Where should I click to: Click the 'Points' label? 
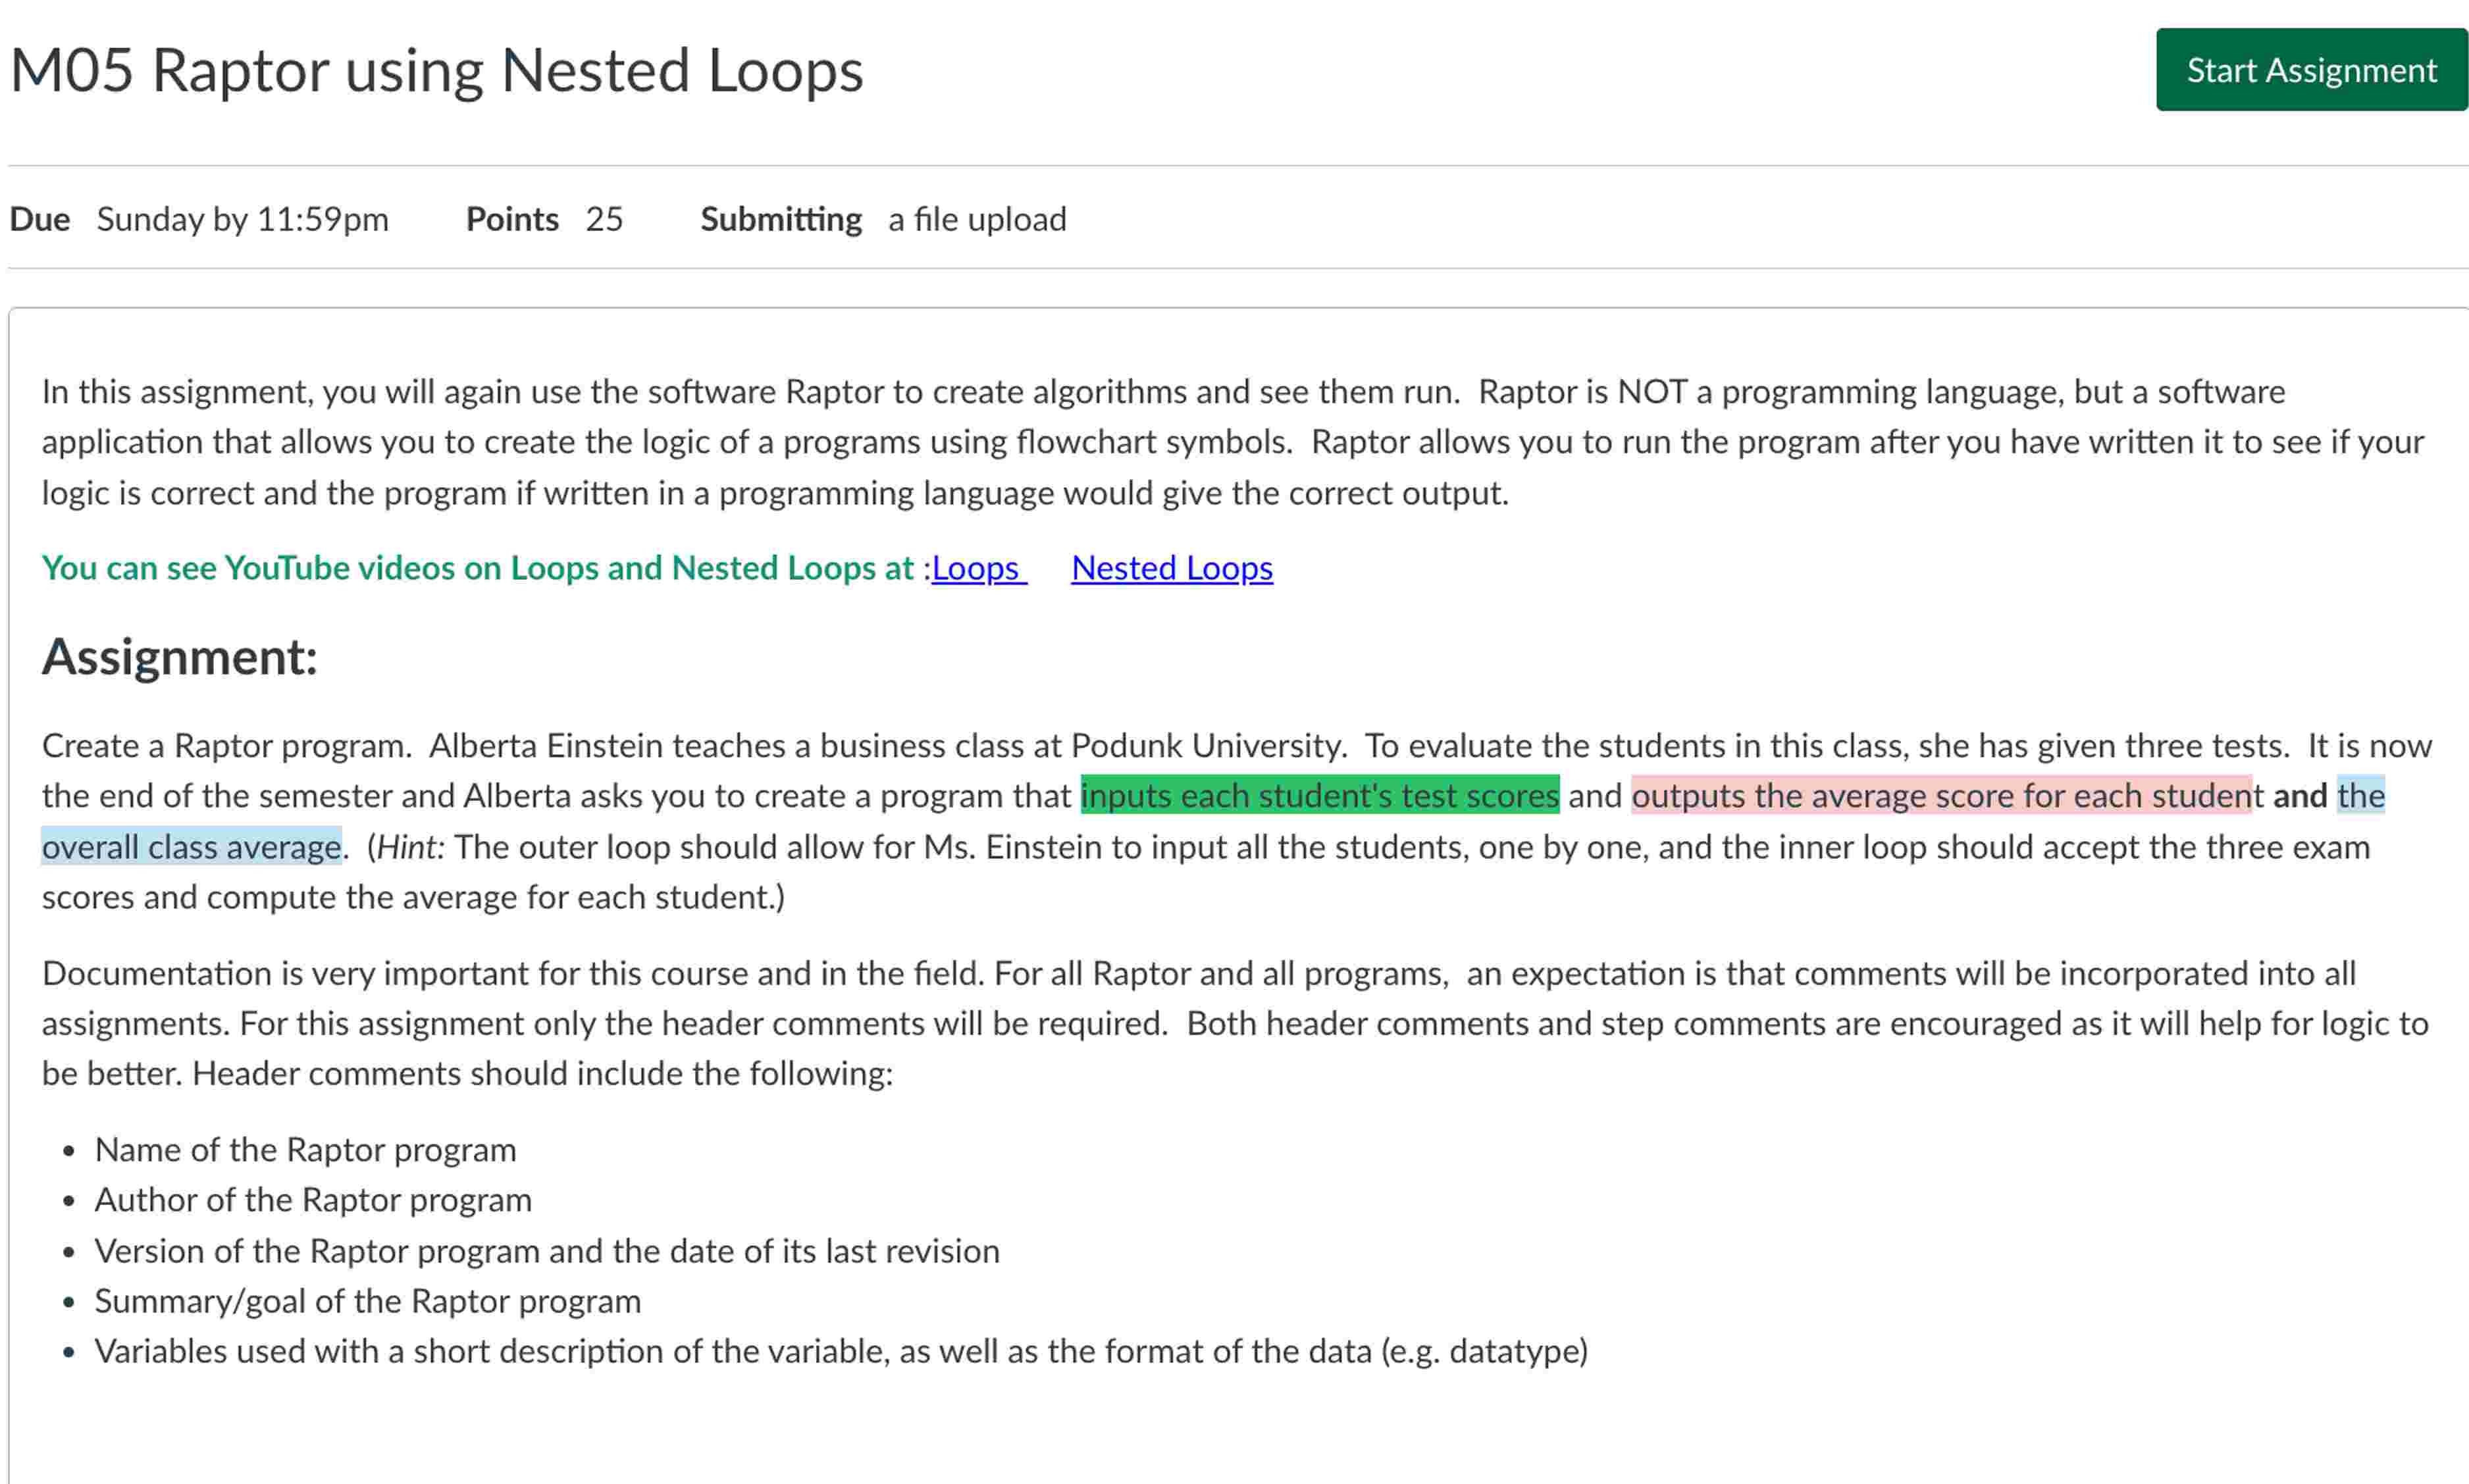tap(512, 219)
